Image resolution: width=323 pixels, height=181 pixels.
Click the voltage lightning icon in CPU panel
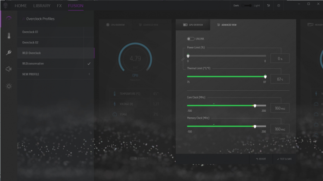click(115, 104)
